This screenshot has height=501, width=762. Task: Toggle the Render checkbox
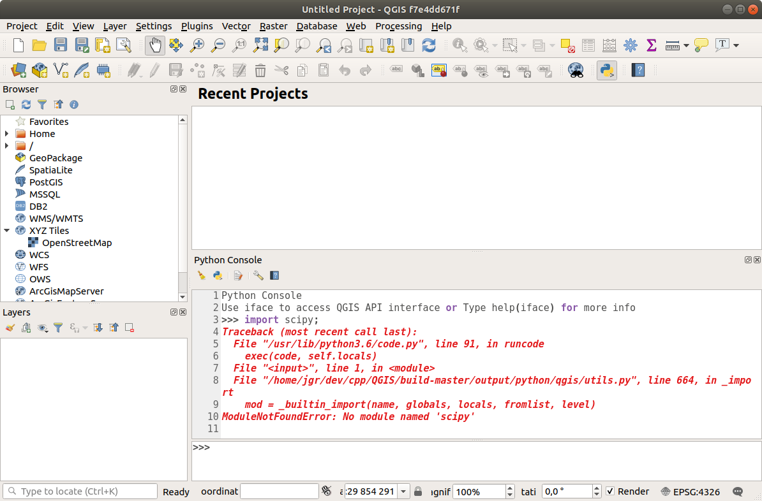610,491
